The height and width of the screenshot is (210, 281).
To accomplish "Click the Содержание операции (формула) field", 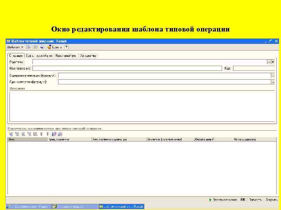I will pos(165,75).
